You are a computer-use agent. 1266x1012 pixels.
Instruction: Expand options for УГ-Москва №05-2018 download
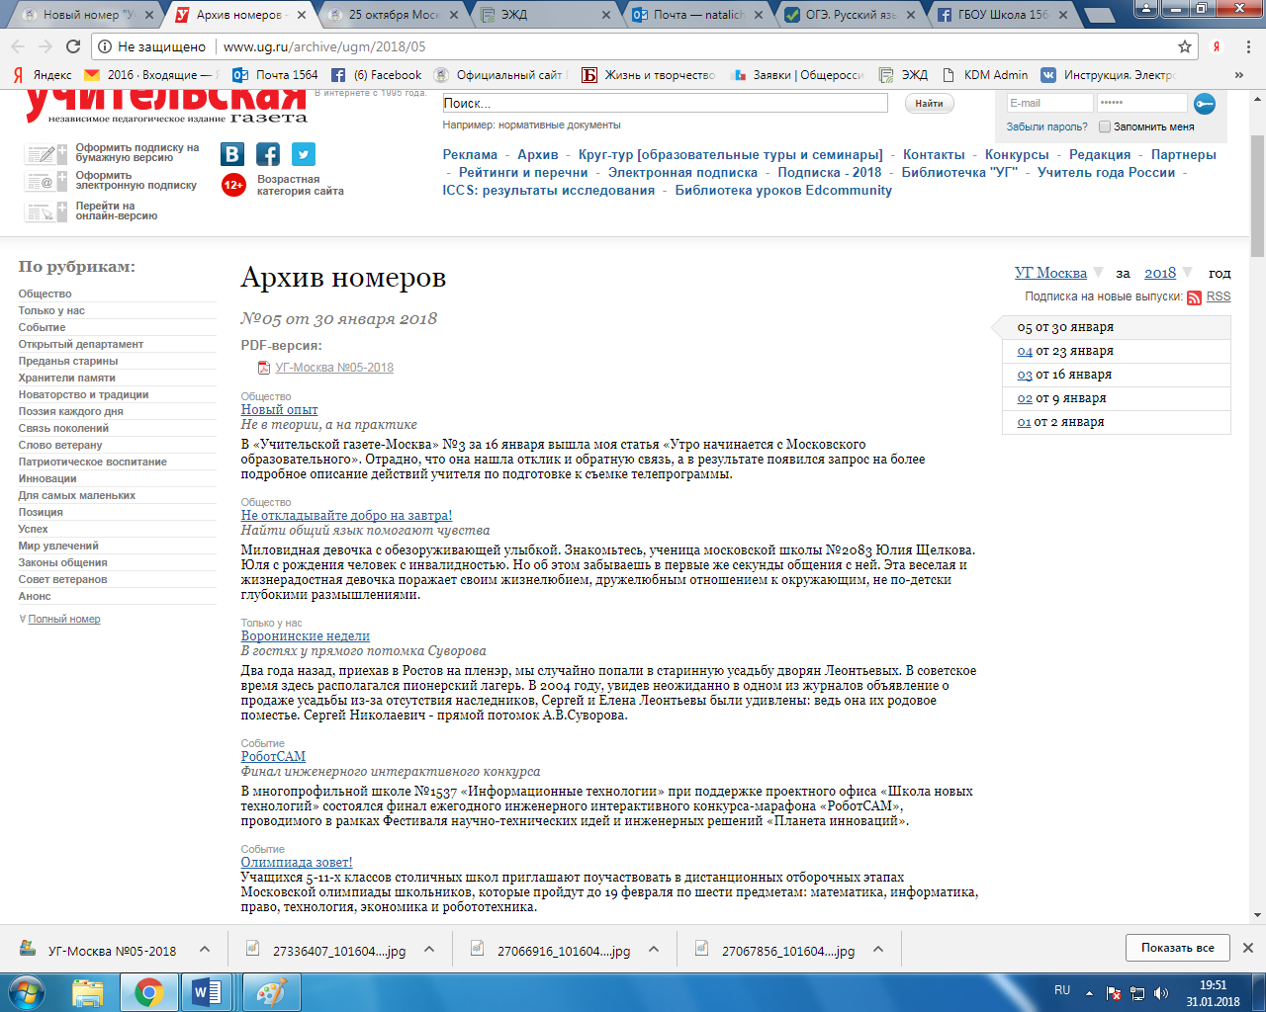(205, 949)
